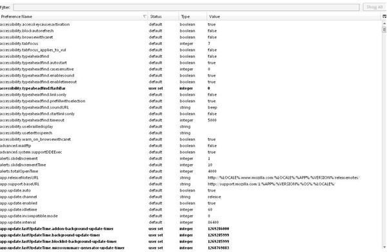Select accessibility.typeaheadfind preference
Viewport: 387px width, 252px height.
coord(191,57)
